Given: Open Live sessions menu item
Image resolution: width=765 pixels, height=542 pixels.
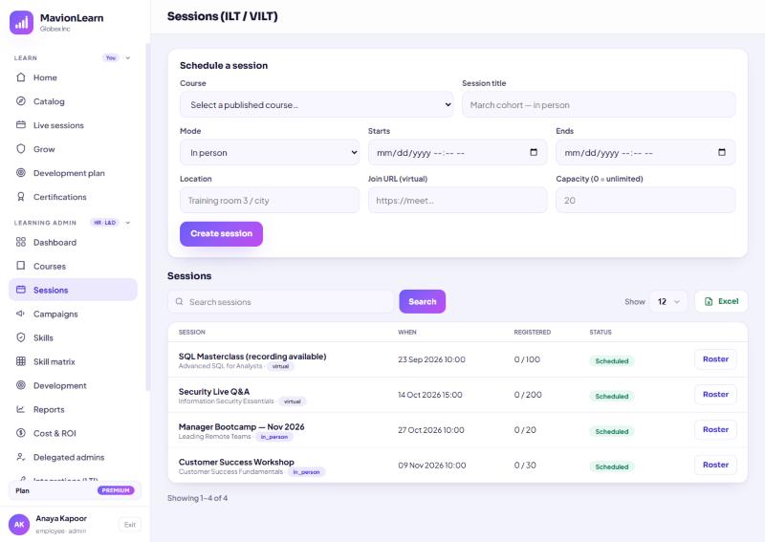Looking at the screenshot, I should click(x=73, y=125).
